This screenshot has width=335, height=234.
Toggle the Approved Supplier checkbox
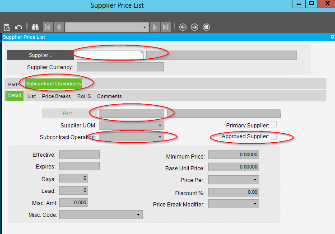[x=274, y=136]
